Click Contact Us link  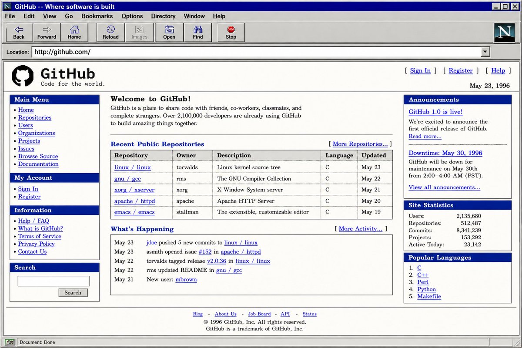(32, 251)
